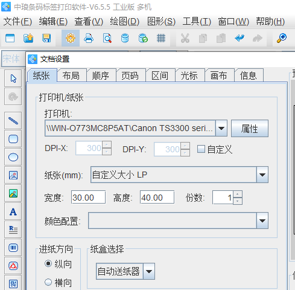The image size is (295, 290).
Task: Click the gray Redo arrow icon
Action: tap(258, 38)
